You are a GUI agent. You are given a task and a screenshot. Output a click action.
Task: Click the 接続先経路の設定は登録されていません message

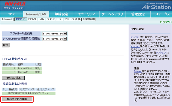[29, 93]
